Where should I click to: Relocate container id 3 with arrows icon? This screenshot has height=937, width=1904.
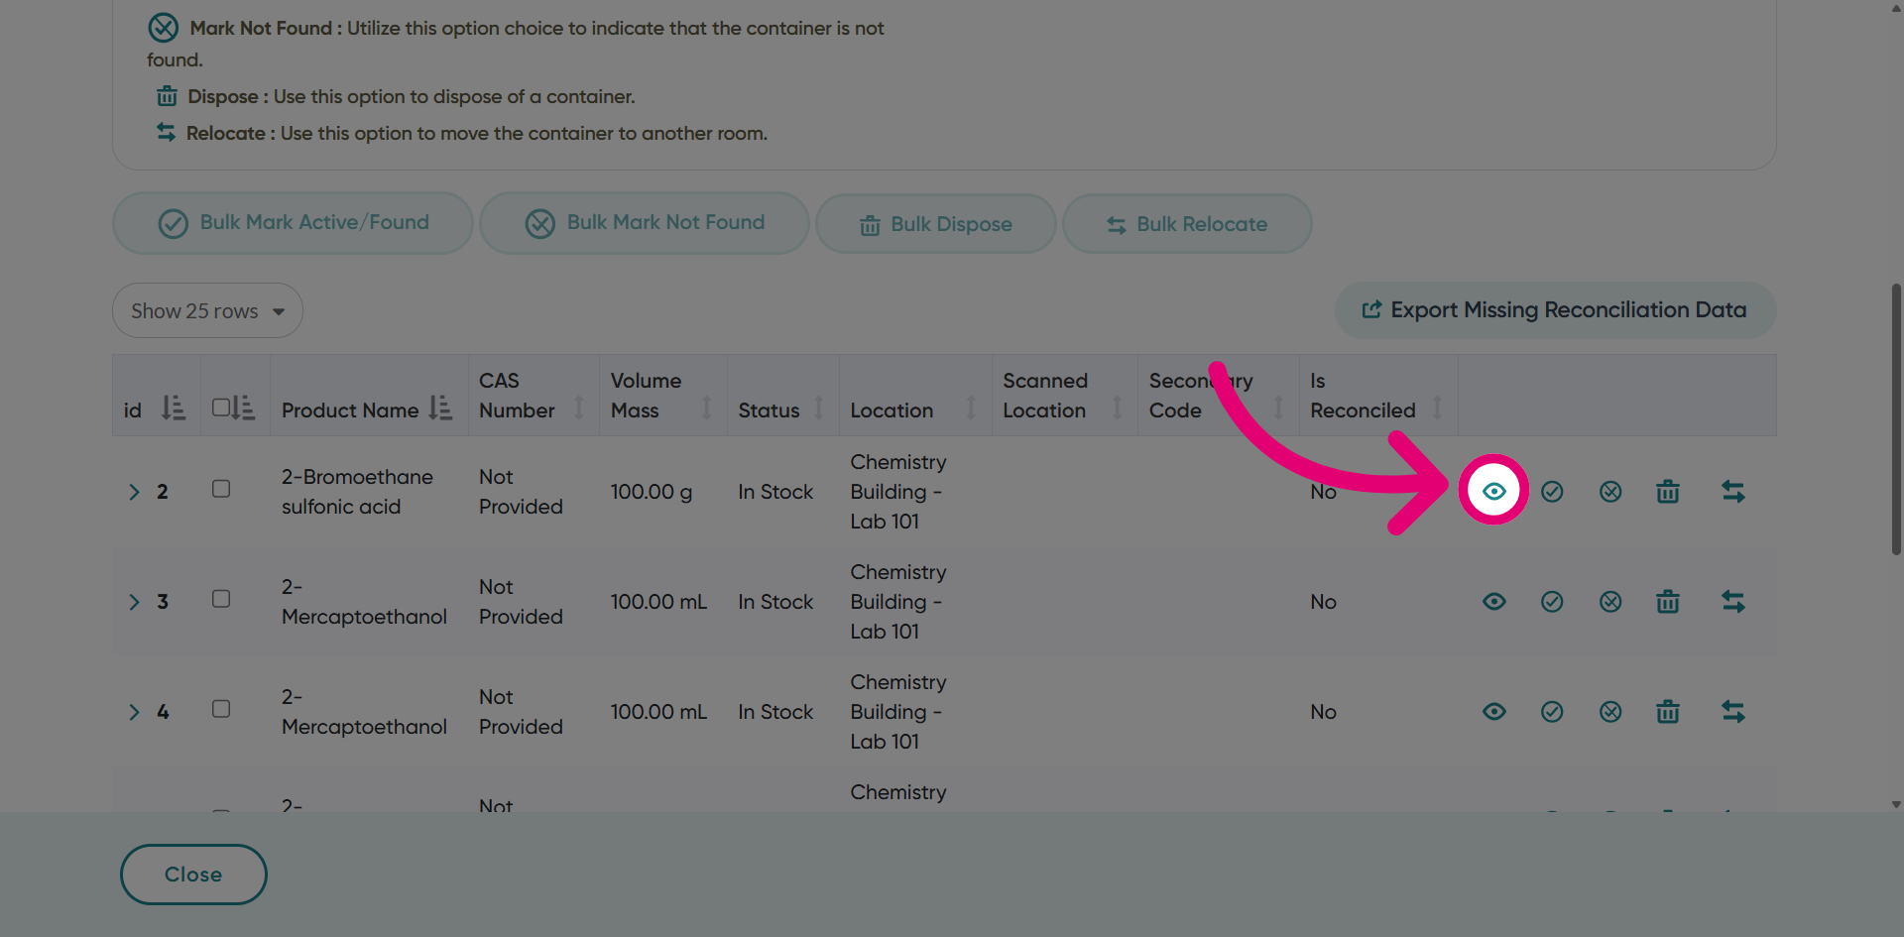point(1733,601)
